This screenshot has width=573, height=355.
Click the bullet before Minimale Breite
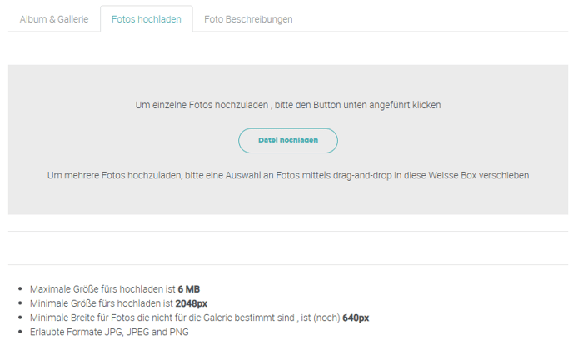click(x=20, y=317)
